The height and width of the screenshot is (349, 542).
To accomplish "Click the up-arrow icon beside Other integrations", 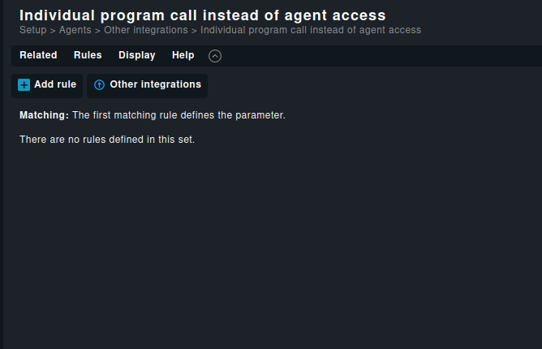I will pyautogui.click(x=100, y=85).
